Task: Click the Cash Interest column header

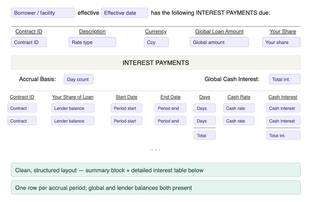Action: click(283, 97)
